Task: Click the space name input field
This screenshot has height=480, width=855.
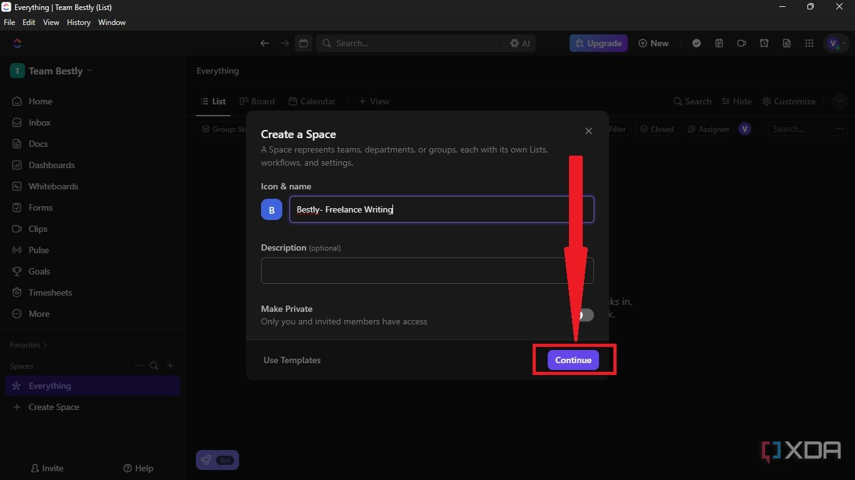Action: coord(441,209)
